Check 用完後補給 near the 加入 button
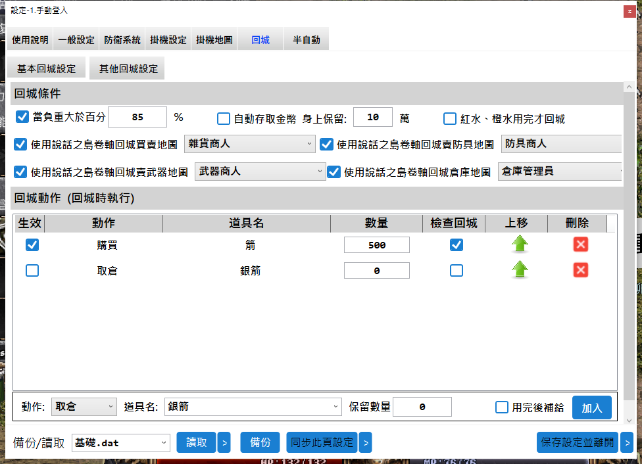The image size is (642, 464). pyautogui.click(x=503, y=407)
